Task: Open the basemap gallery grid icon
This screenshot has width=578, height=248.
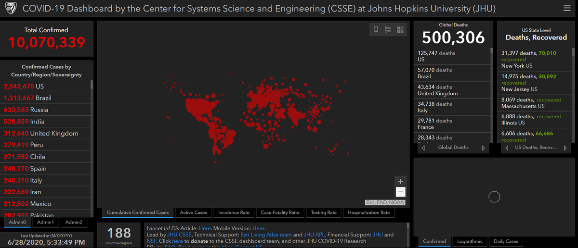Action: click(x=400, y=30)
